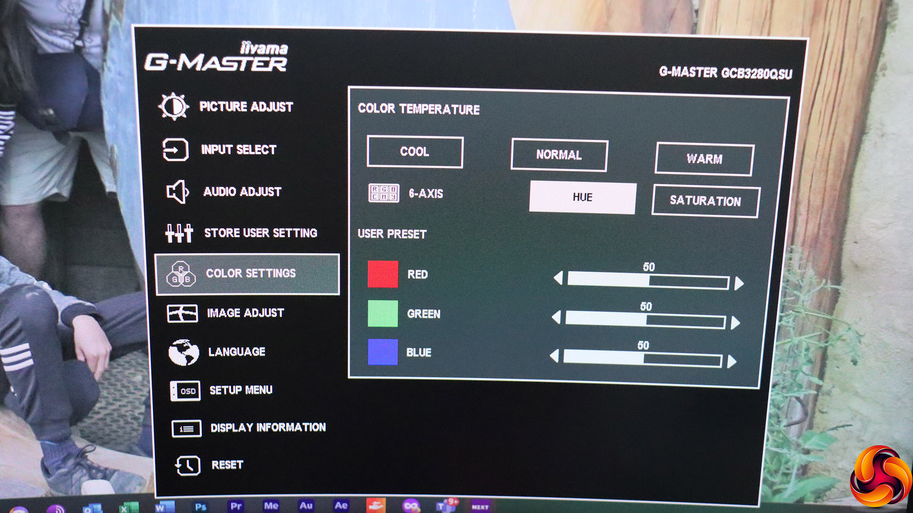Select the Warm color temperature
This screenshot has height=513, width=913.
coord(704,159)
